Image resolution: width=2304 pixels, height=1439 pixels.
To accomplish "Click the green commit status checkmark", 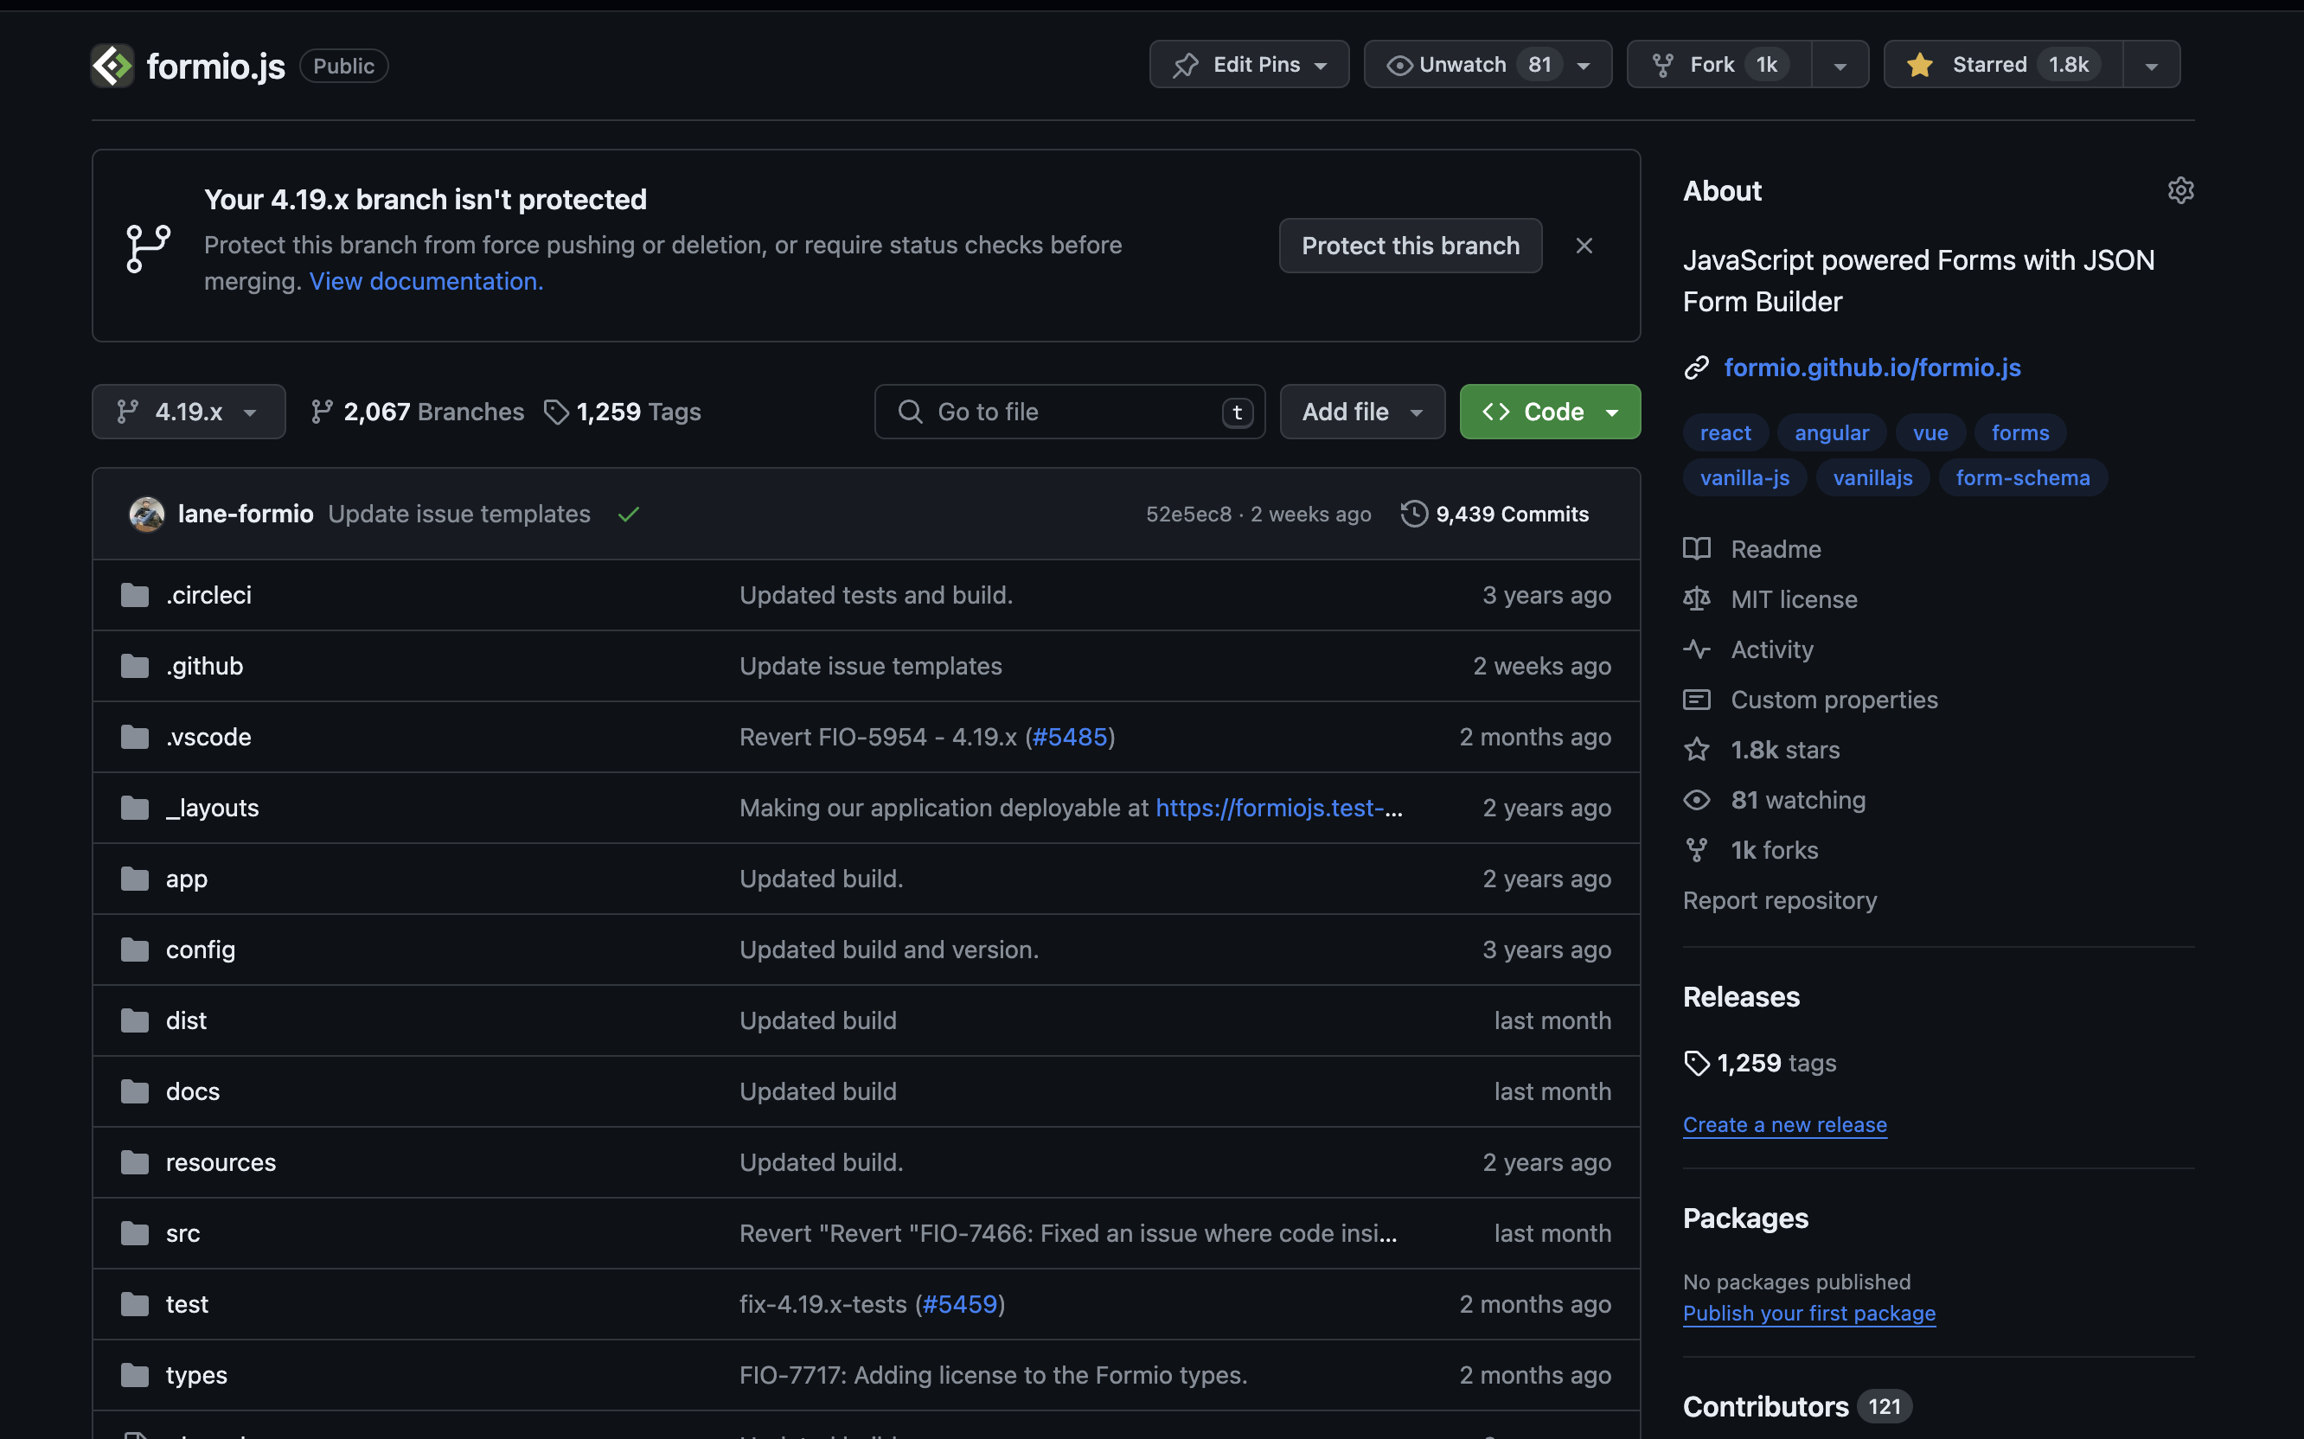I will click(628, 515).
